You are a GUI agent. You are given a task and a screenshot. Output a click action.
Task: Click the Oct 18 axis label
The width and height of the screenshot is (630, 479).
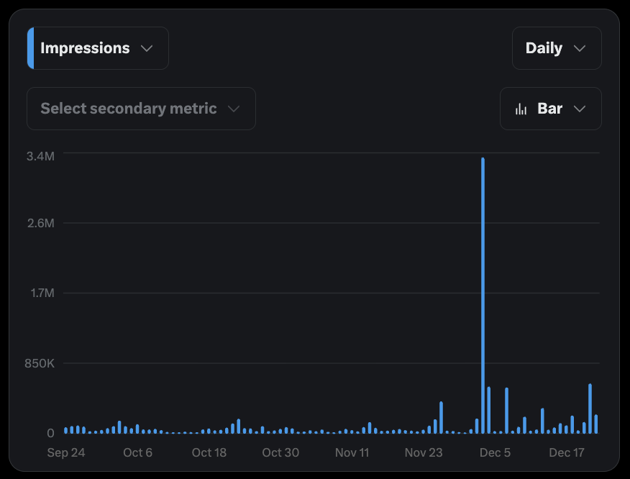click(x=209, y=452)
